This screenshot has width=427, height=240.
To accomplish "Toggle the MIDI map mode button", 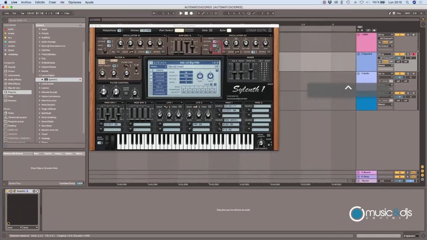I will [407, 13].
